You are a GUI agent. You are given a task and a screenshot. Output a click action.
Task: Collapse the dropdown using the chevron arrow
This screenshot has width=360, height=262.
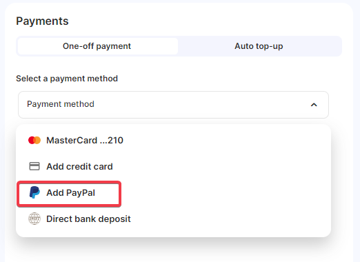point(314,105)
